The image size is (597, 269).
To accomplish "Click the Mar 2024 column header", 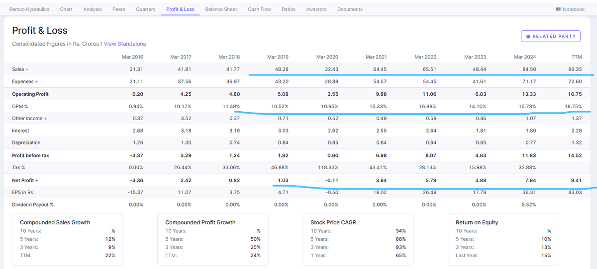I will [525, 57].
